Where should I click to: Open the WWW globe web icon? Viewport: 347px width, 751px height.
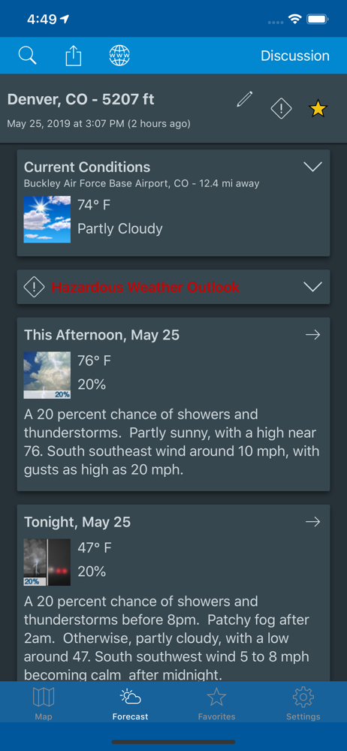120,56
